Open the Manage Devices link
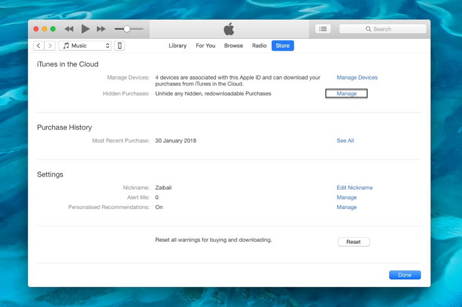Image resolution: width=462 pixels, height=307 pixels. 357,77
